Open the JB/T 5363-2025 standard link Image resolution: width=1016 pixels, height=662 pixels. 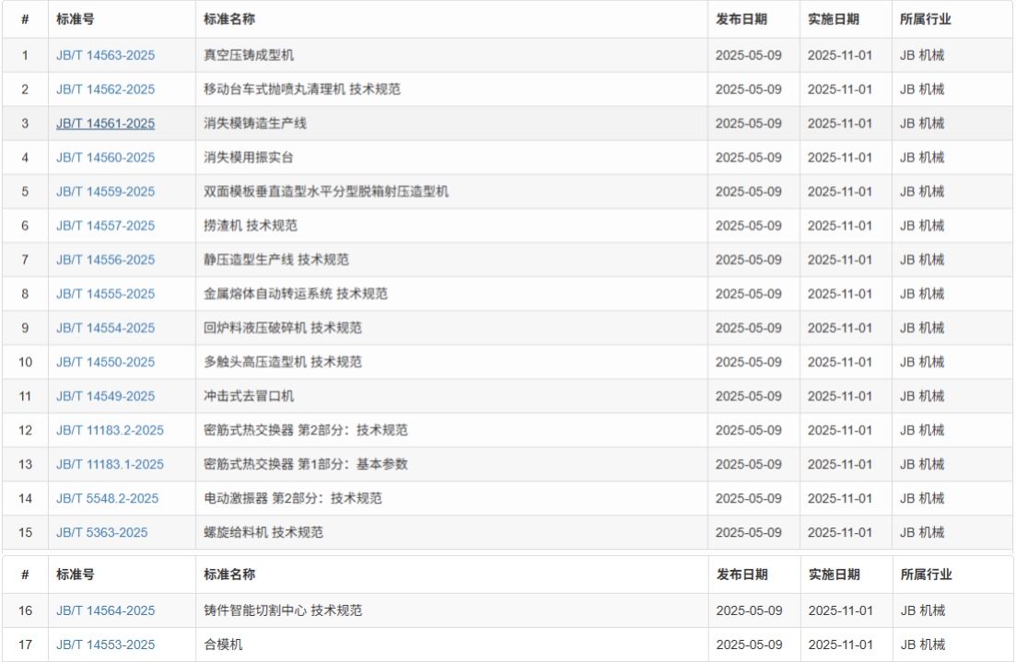coord(96,531)
